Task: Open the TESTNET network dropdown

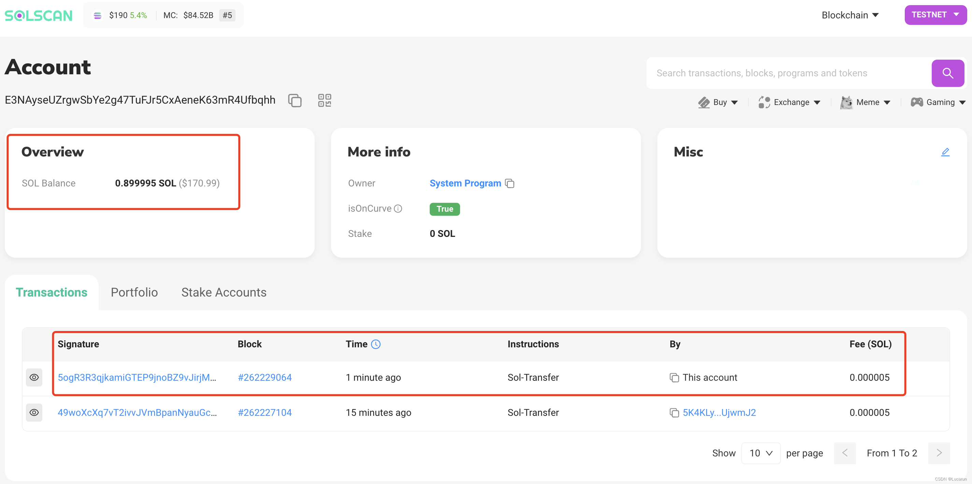Action: tap(935, 15)
